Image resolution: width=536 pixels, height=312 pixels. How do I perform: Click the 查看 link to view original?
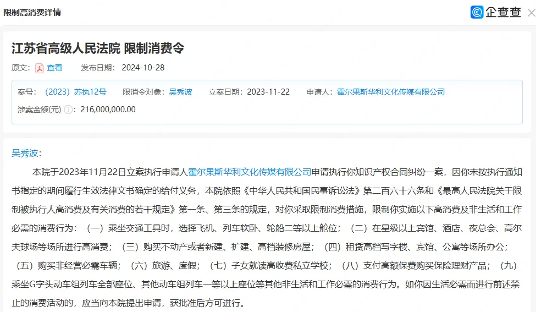[x=54, y=68]
